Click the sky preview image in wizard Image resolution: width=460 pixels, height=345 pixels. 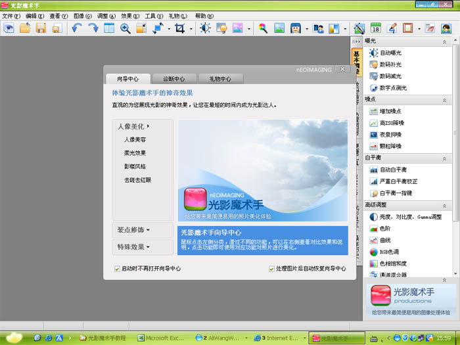pyautogui.click(x=263, y=170)
